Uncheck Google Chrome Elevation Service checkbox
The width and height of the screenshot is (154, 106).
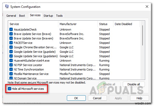click(x=11, y=47)
